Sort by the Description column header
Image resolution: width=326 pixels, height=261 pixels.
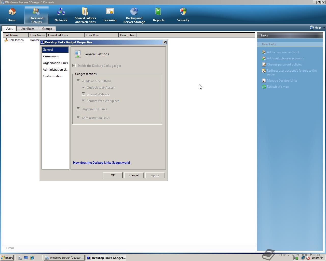(128, 35)
